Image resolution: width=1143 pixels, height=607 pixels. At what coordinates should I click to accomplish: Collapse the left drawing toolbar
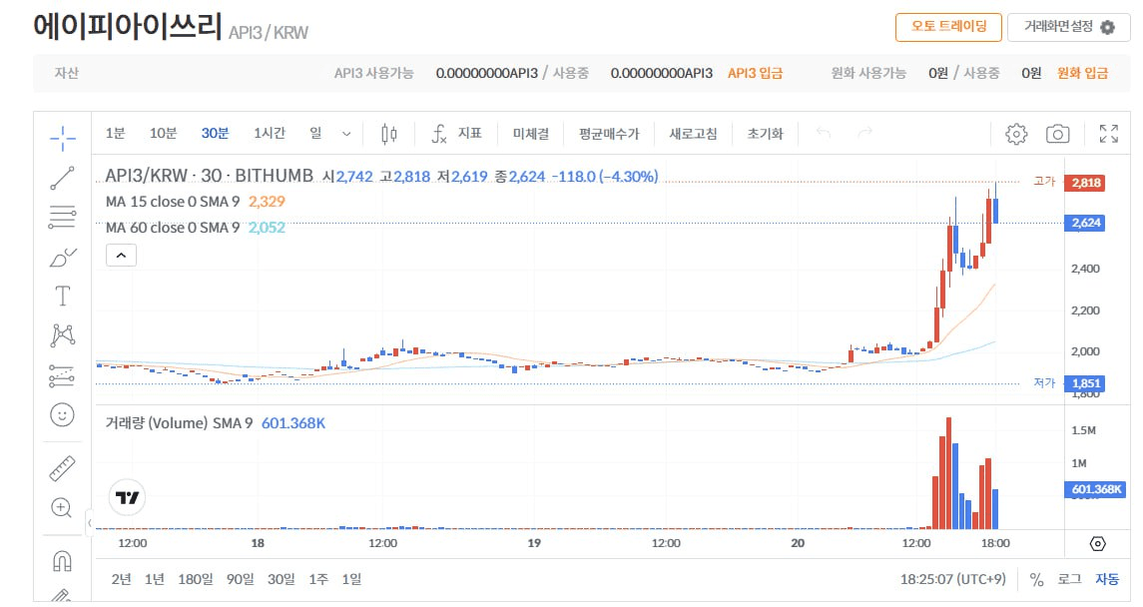click(90, 522)
